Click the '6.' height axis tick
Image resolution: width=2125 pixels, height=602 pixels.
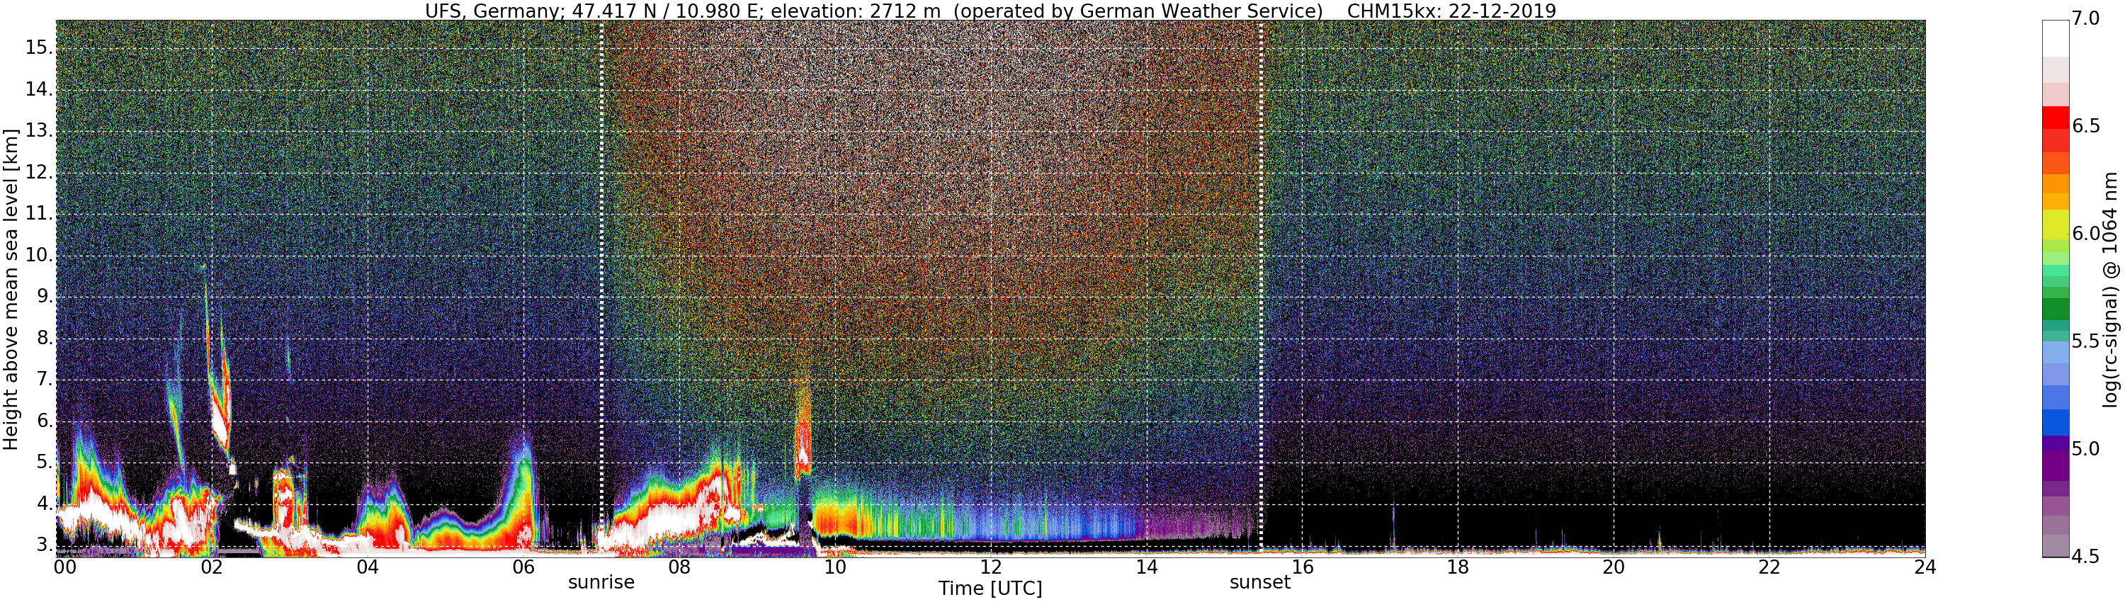coord(45,421)
